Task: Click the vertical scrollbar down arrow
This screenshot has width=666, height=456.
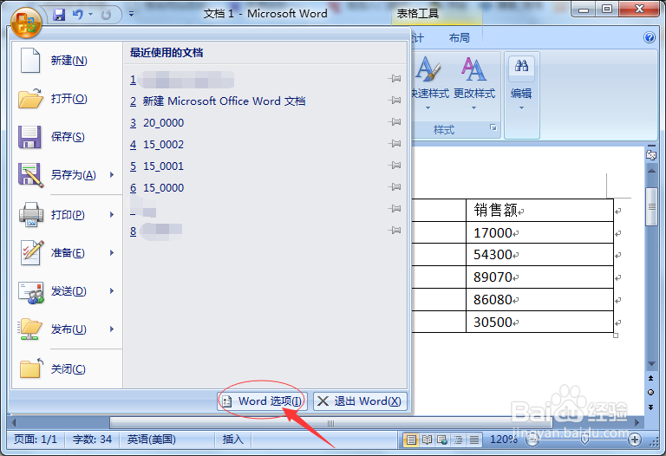Action: (651, 364)
